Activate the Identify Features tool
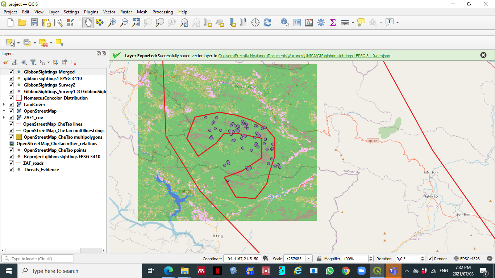The image size is (495, 278). [285, 22]
